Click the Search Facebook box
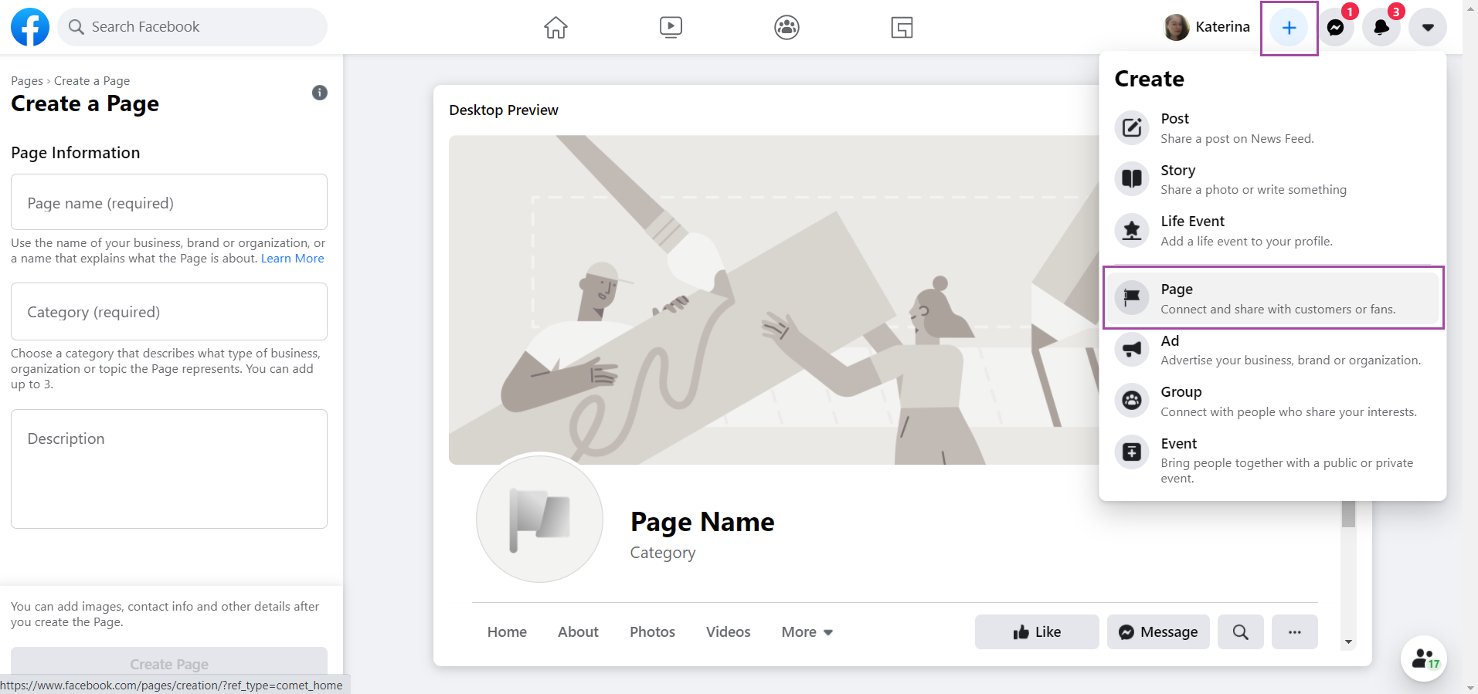This screenshot has height=694, width=1478. tap(192, 27)
